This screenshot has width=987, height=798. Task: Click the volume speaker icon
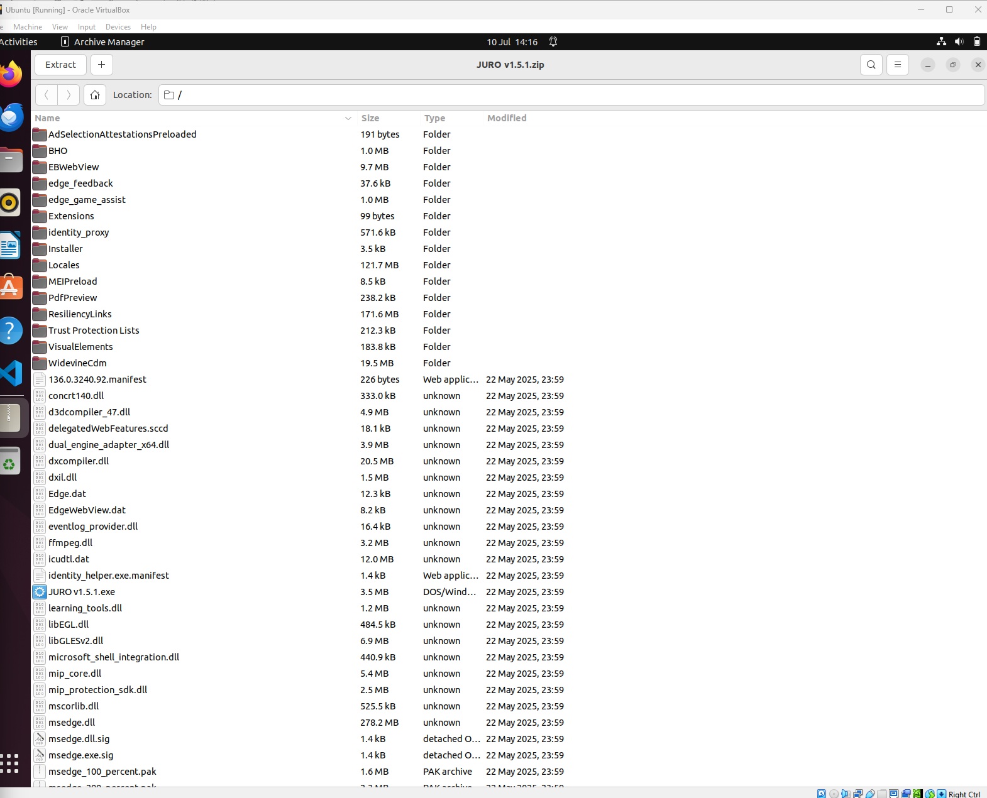[x=959, y=42]
